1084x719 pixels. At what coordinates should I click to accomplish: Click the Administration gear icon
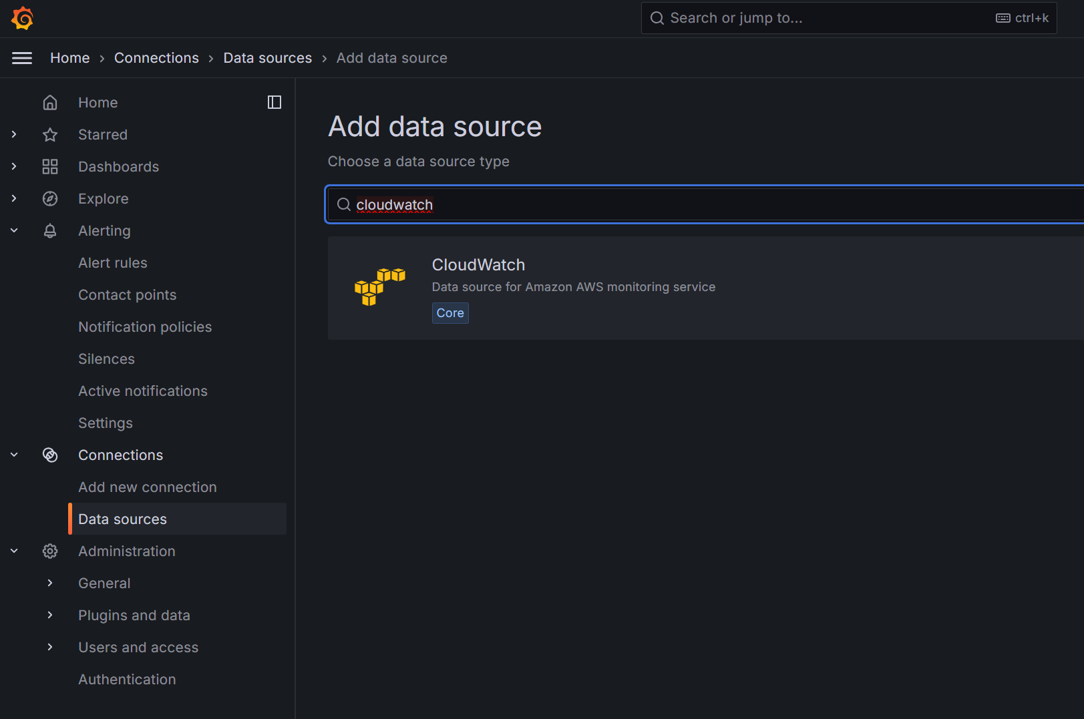[x=50, y=551]
